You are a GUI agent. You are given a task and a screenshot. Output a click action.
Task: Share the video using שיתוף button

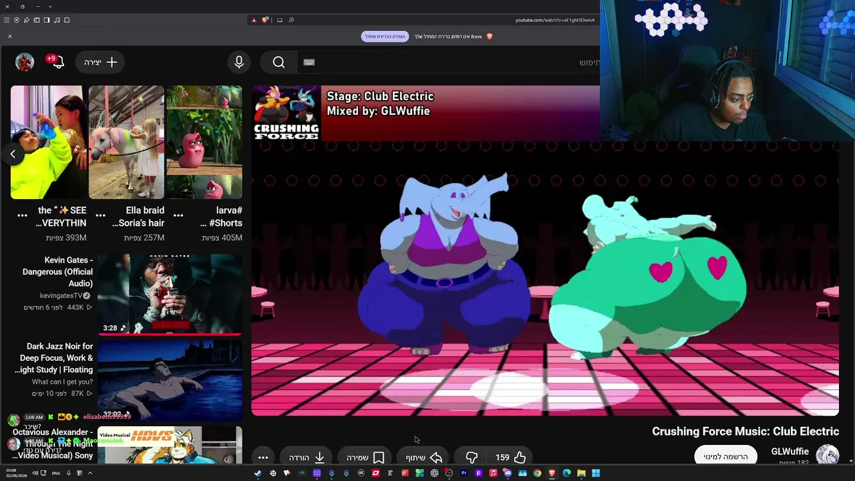click(x=424, y=457)
